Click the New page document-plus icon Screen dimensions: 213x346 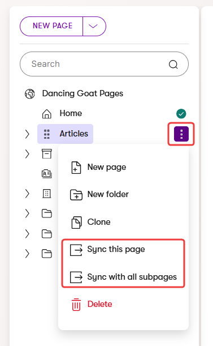point(76,168)
